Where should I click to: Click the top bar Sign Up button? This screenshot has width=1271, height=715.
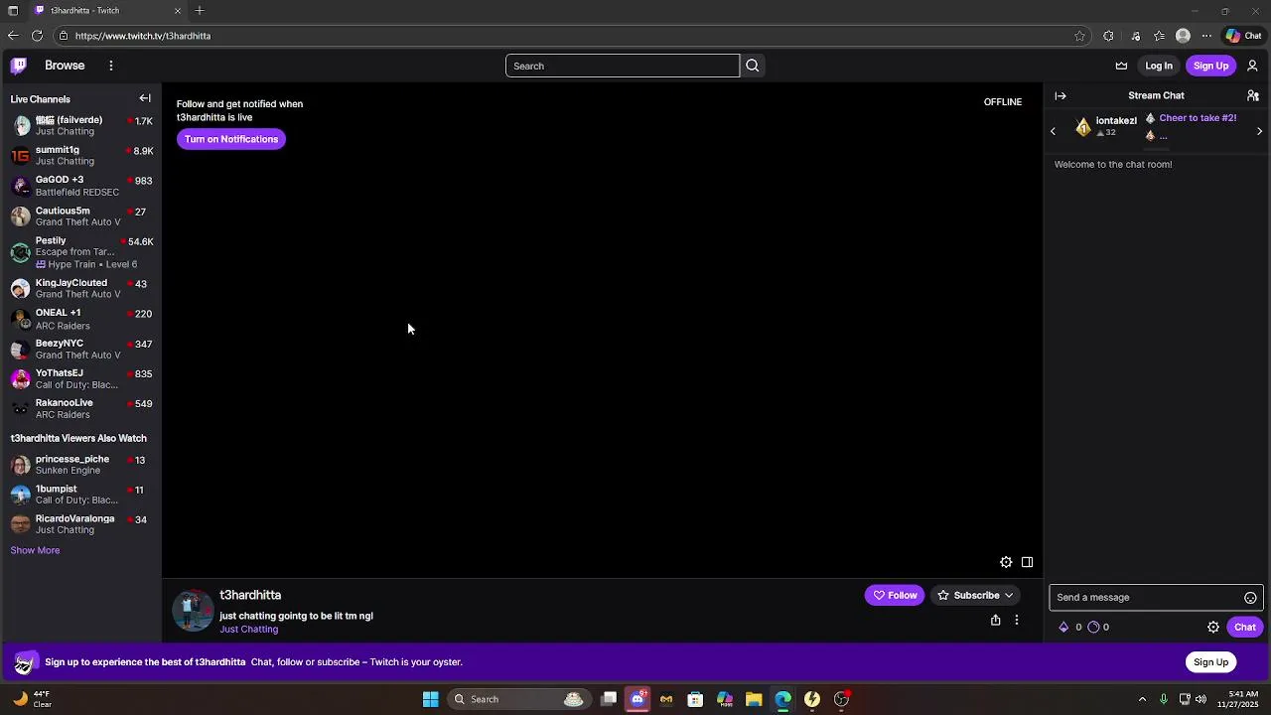pos(1210,66)
